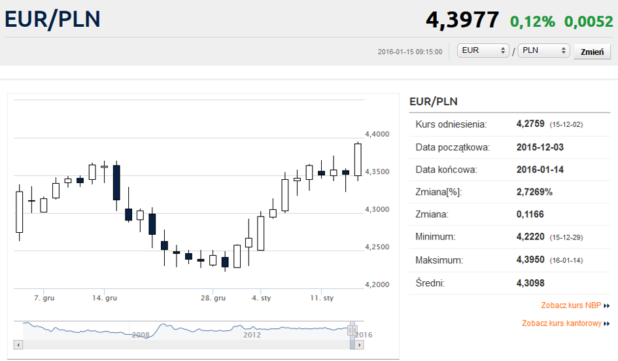This screenshot has height=361, width=618.
Task: Click the navigator scrollbar track
Action: (186, 345)
